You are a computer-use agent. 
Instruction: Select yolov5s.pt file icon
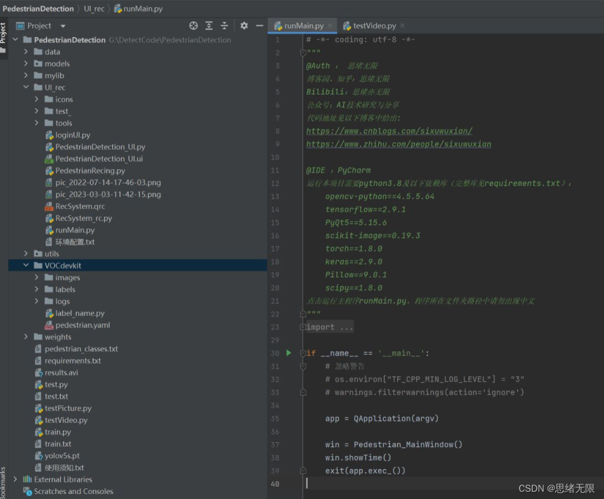tap(38, 456)
